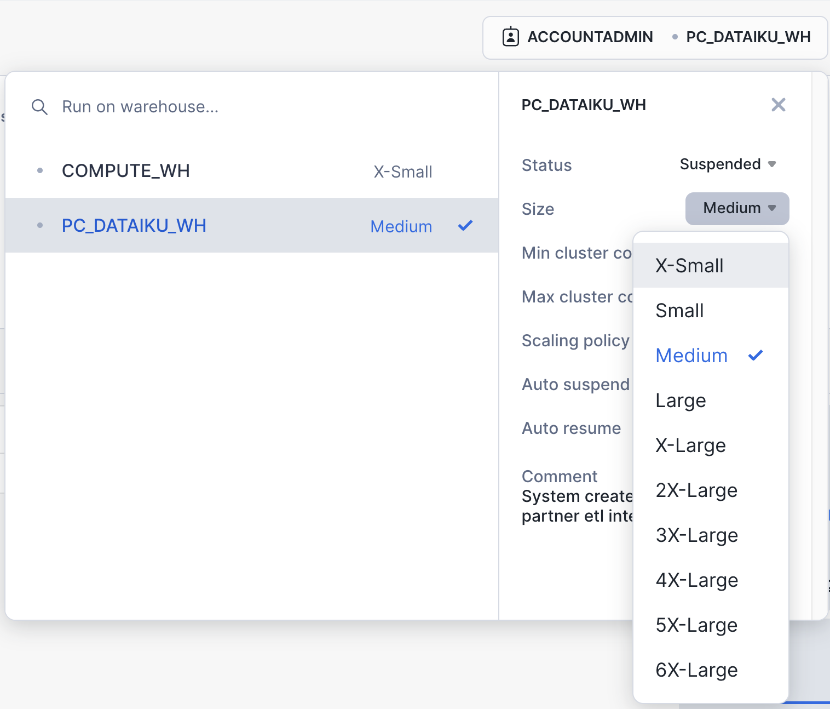
Task: Select X-Large from the size menu
Action: pos(690,445)
